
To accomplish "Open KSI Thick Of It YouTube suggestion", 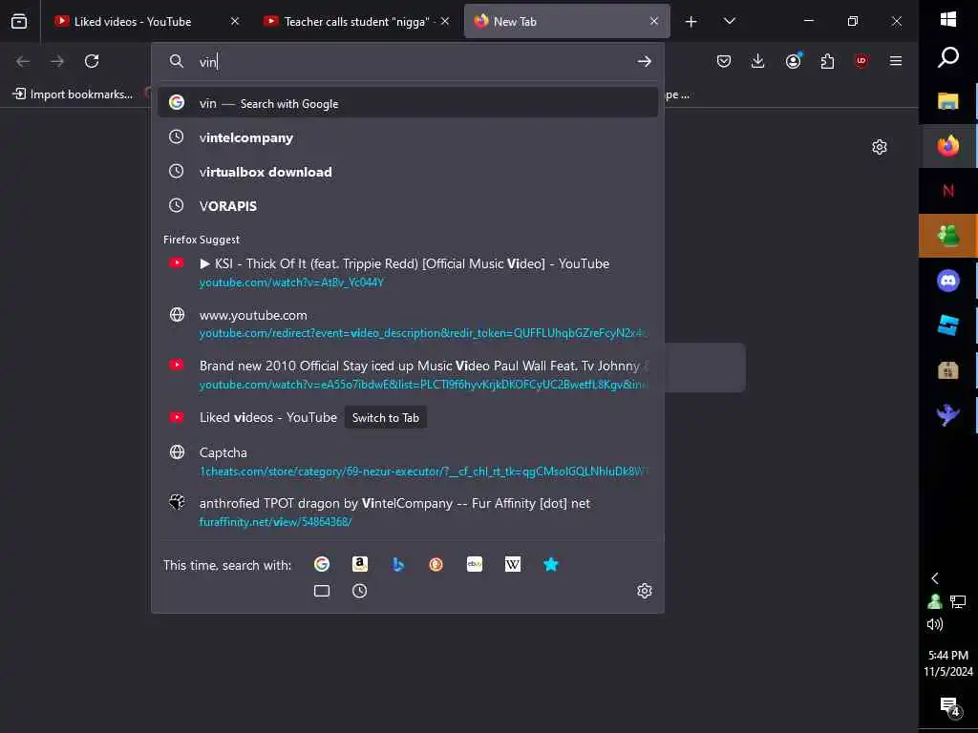I will (x=408, y=273).
